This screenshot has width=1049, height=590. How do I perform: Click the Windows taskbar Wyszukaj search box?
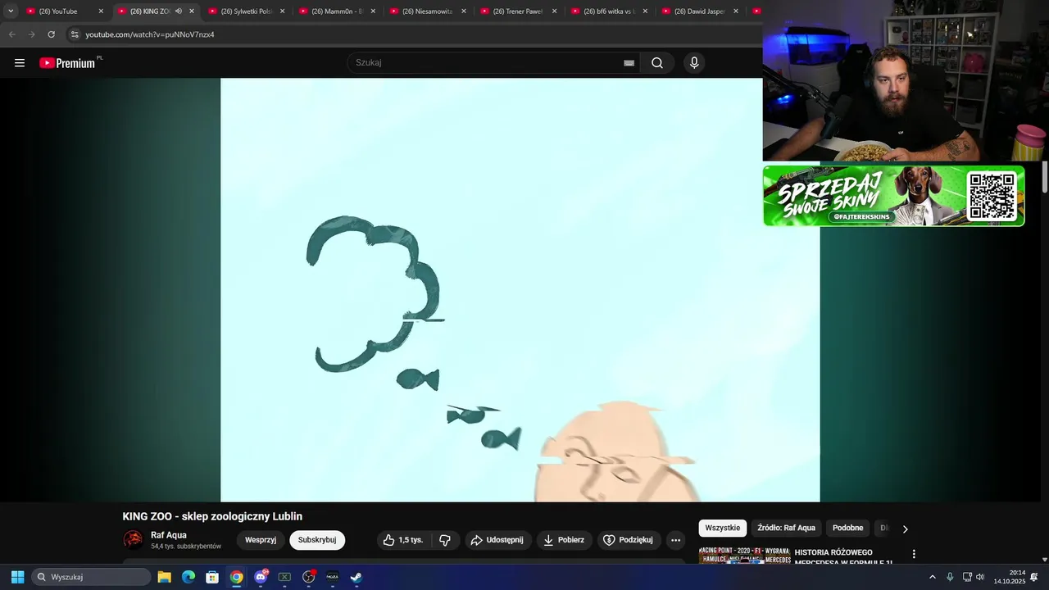[x=91, y=577]
